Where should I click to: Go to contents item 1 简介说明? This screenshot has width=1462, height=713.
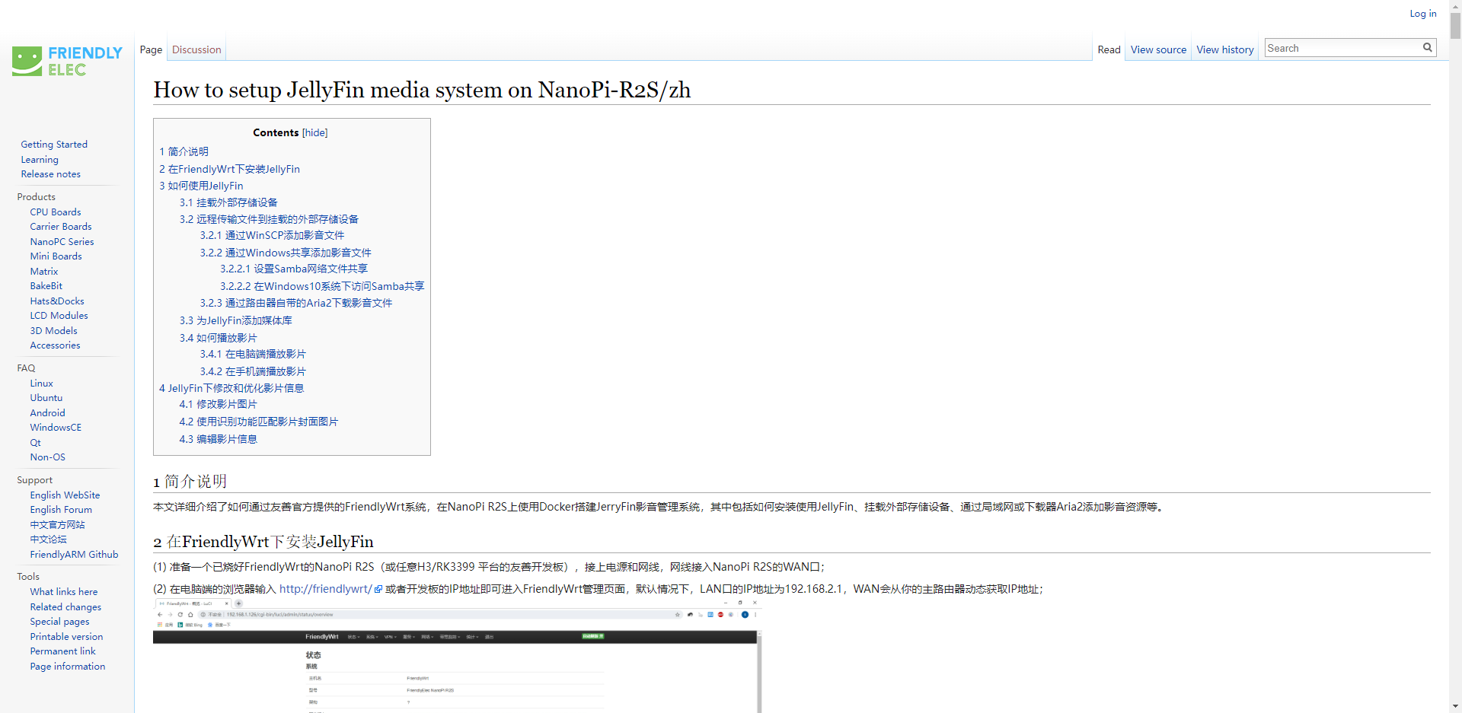tap(184, 151)
